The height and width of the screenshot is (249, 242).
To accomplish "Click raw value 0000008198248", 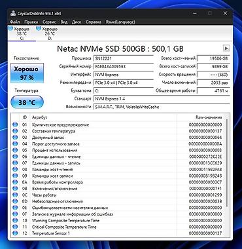I will coord(205,176).
